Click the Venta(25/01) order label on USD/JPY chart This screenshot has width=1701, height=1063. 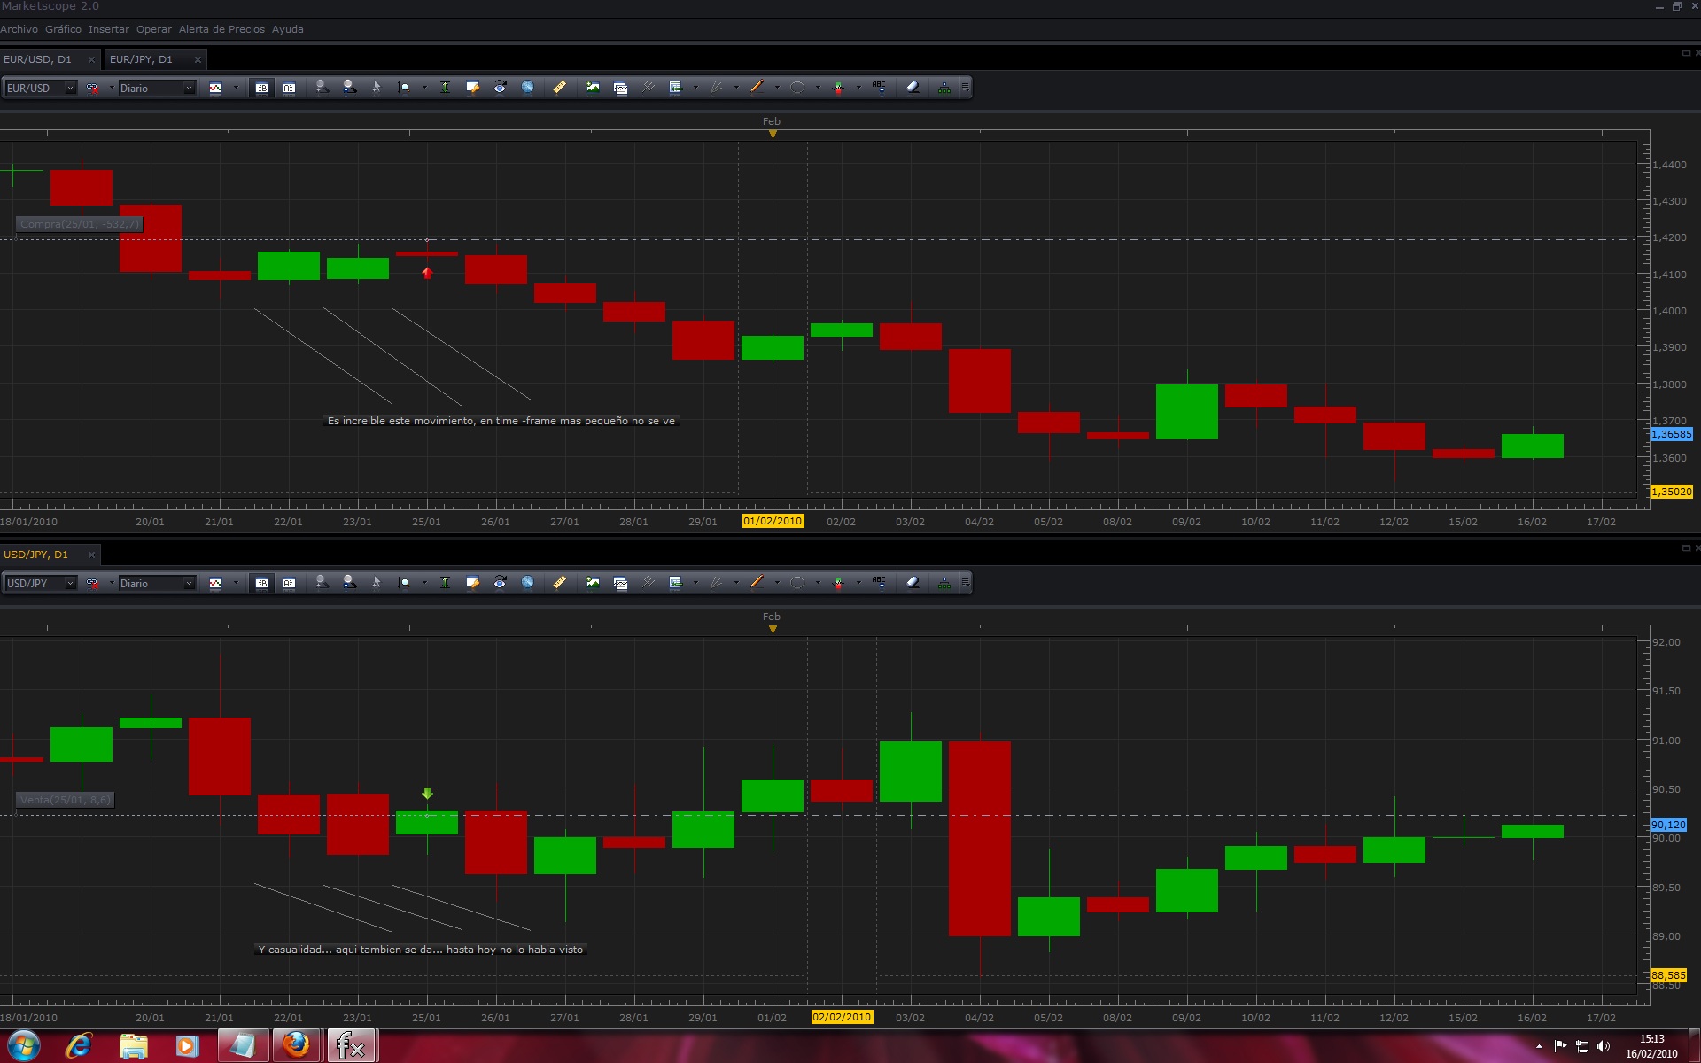pos(66,800)
